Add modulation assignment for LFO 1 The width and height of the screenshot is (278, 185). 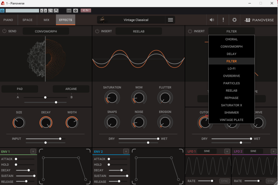pos(227,151)
